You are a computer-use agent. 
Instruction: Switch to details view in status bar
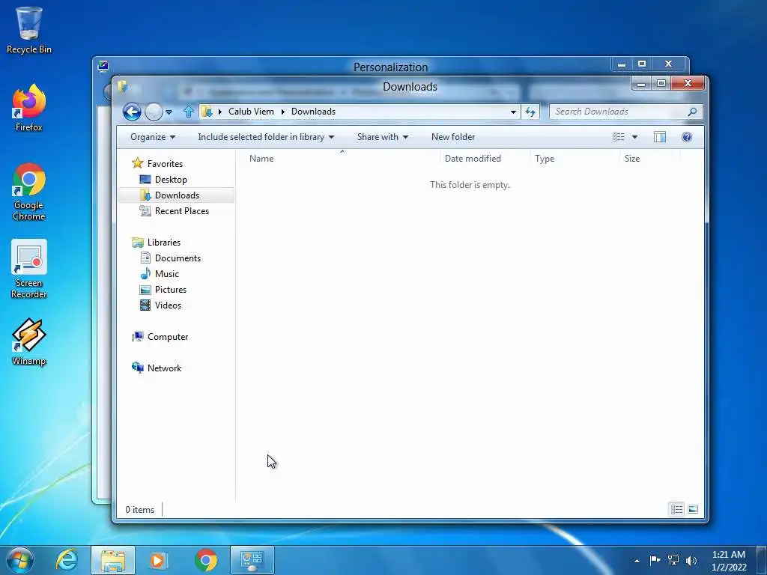676,509
